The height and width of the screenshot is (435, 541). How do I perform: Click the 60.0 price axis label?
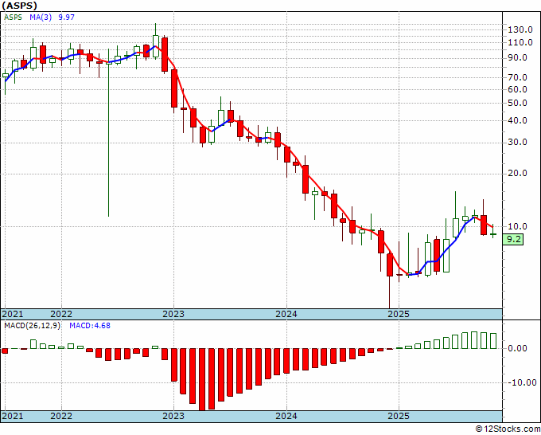[x=518, y=89]
